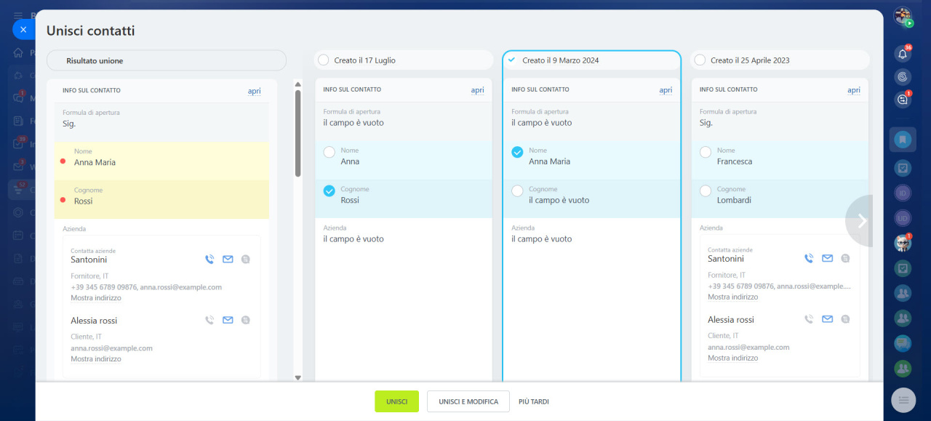Select the contact created il 17 Luglio
Viewport: 931px width, 421px height.
point(323,60)
